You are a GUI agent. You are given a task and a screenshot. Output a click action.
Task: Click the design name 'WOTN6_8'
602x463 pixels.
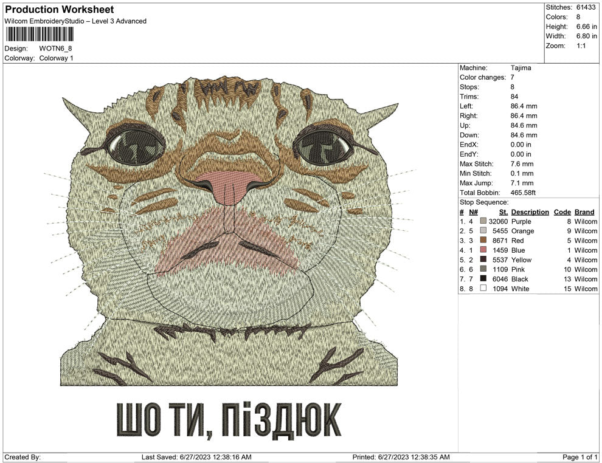(x=56, y=49)
